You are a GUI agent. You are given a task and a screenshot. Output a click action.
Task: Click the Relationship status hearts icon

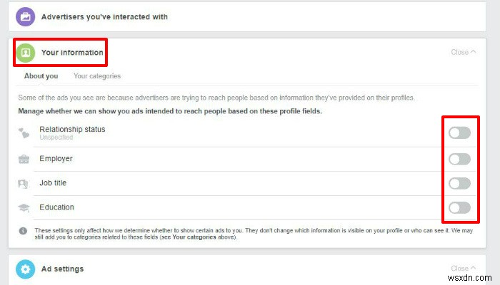click(24, 133)
